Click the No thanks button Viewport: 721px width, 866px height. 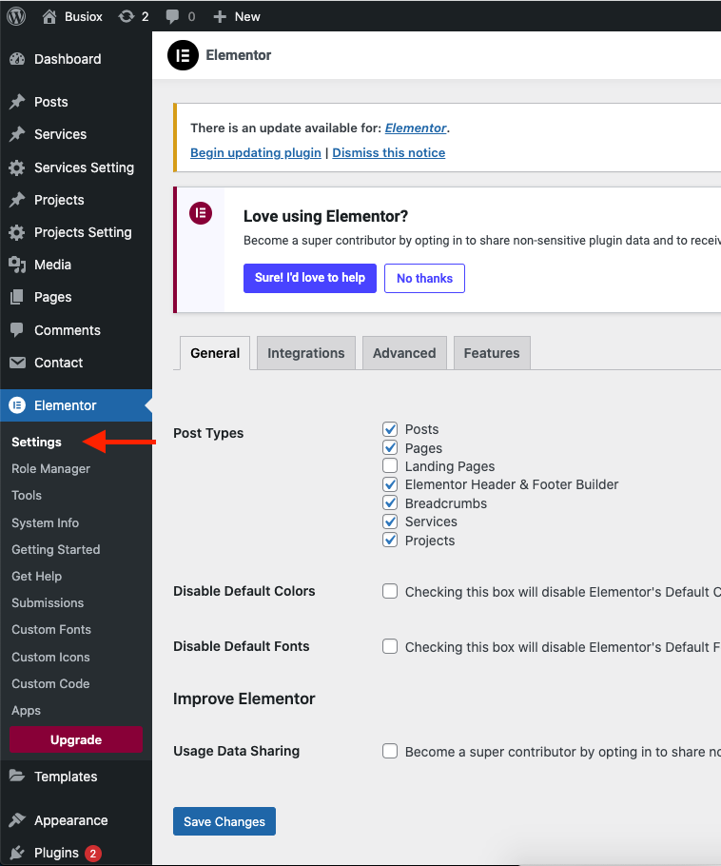tap(424, 278)
